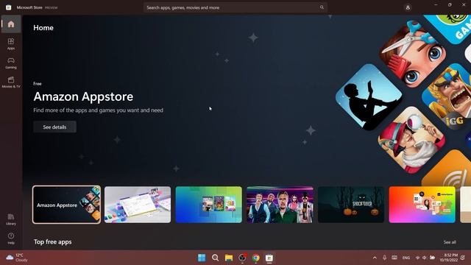Select the calendar app collection thumbnail
This screenshot has width=471, height=265.
(138, 205)
